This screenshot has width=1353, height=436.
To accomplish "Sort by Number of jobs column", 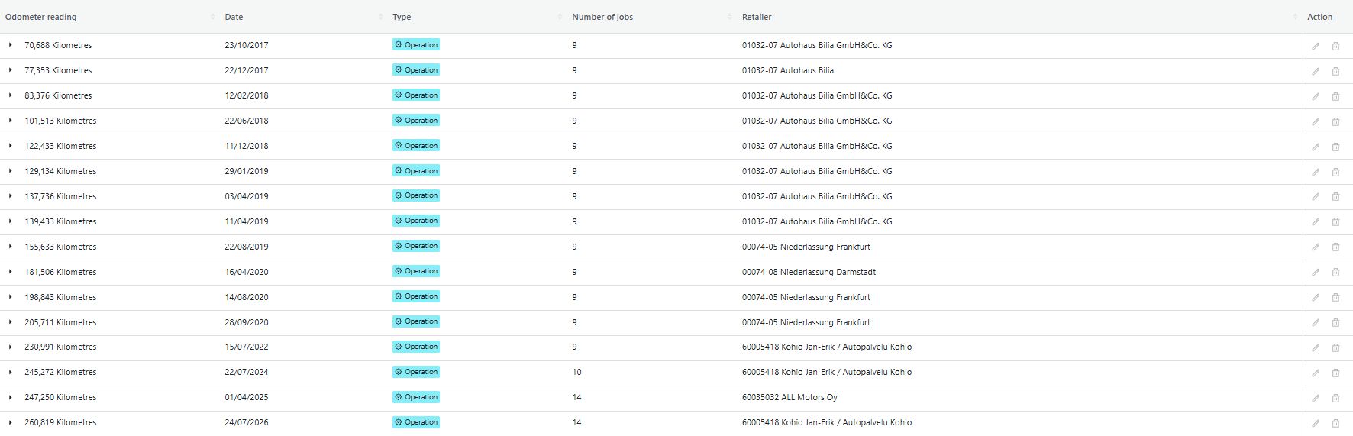I will pyautogui.click(x=729, y=17).
